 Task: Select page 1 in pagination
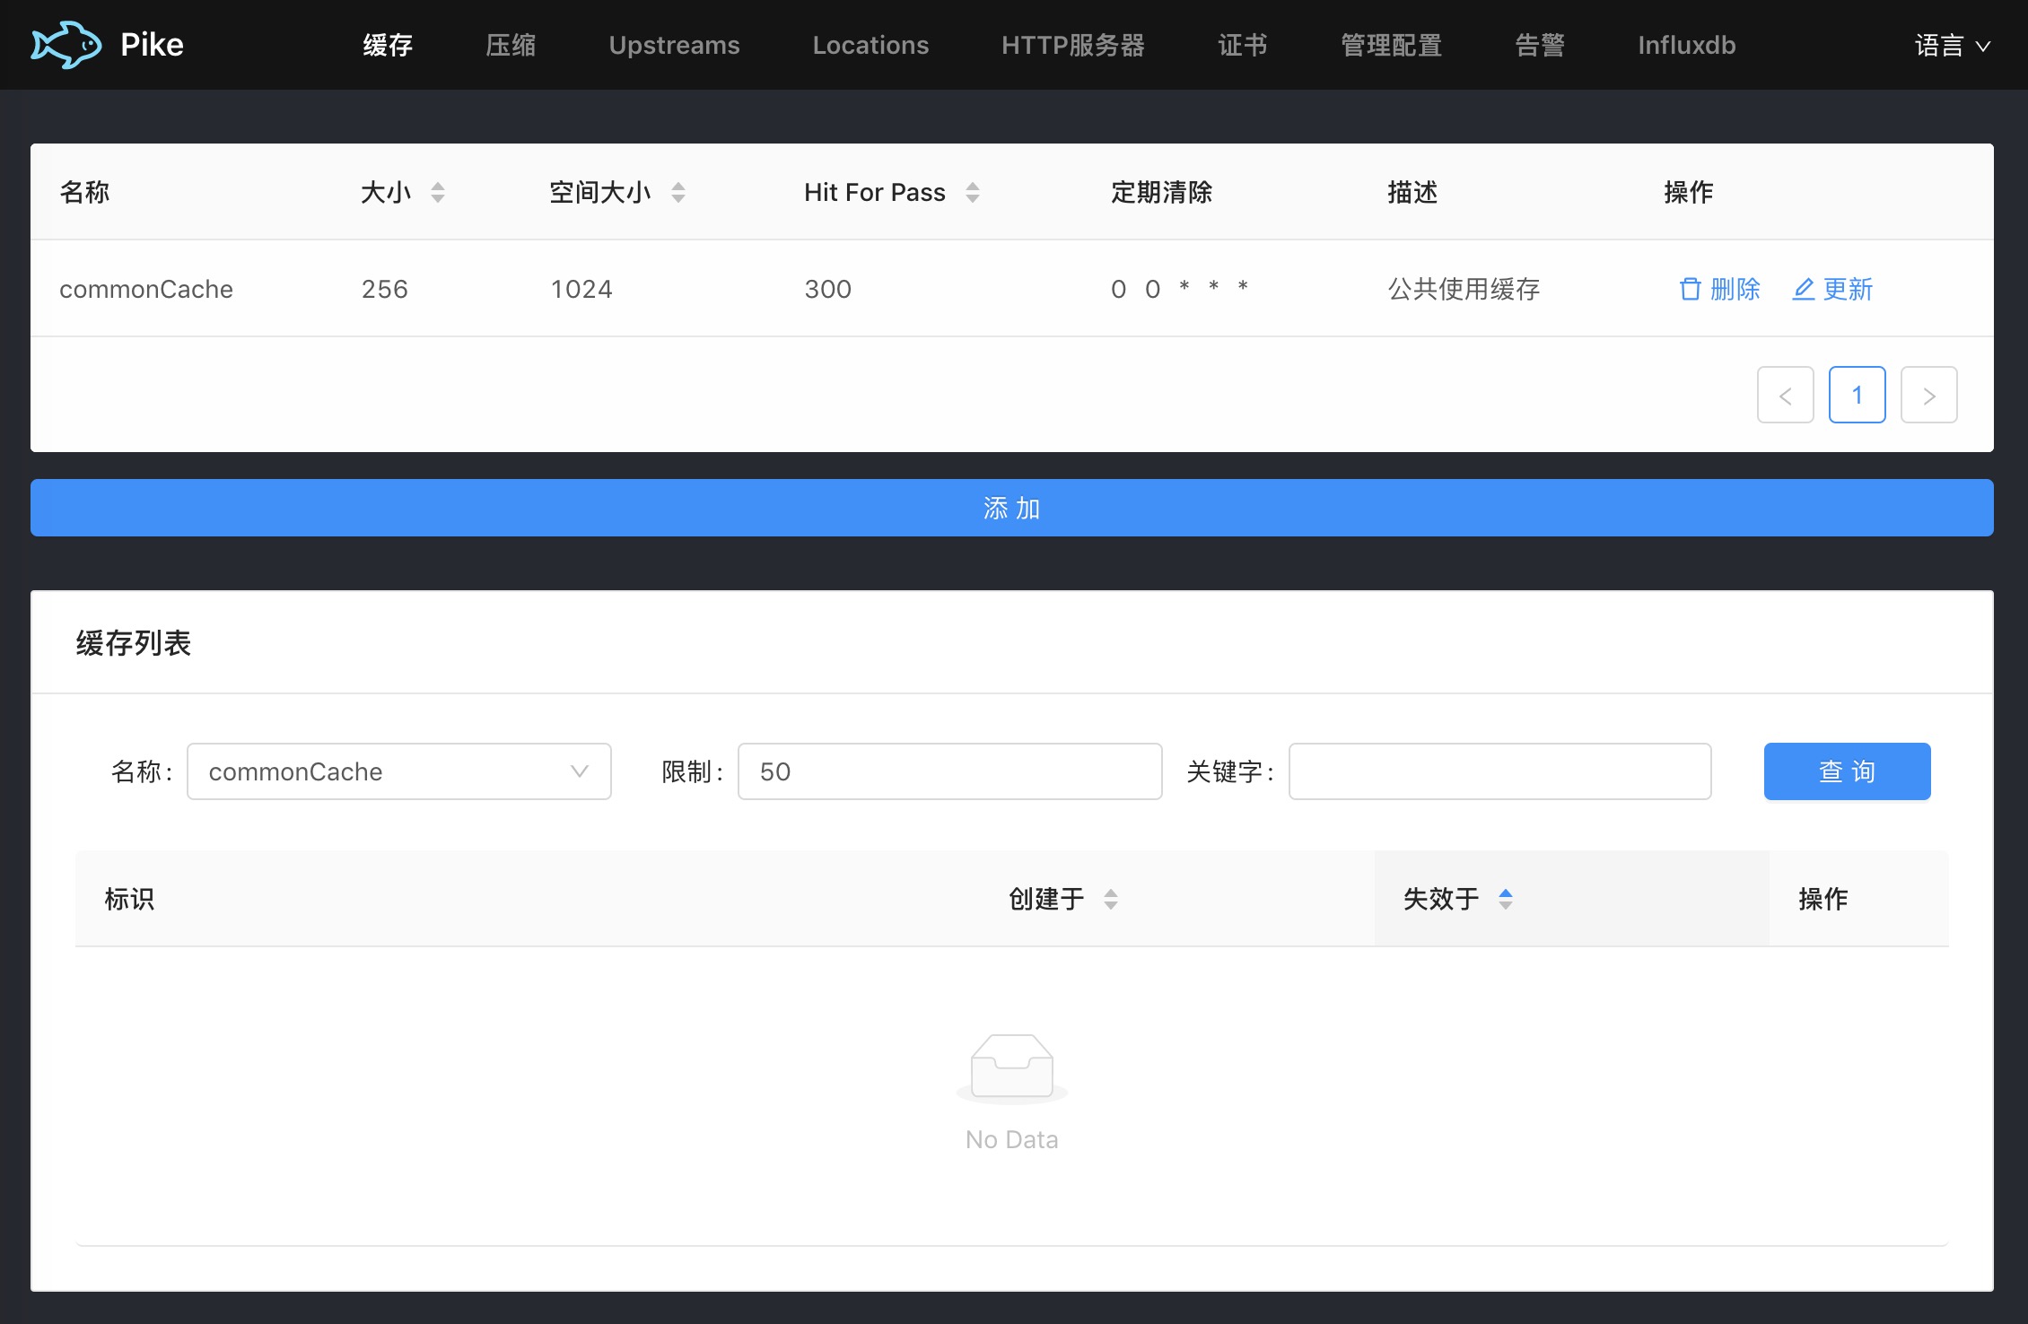click(1857, 395)
